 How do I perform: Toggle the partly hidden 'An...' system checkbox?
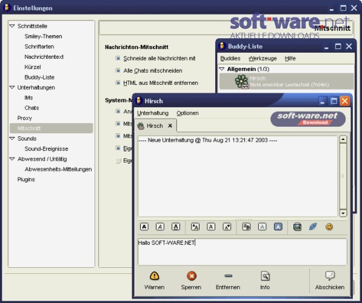coord(118,112)
